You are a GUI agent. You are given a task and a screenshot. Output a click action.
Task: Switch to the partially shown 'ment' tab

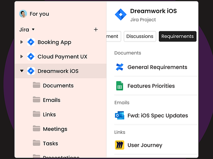pos(114,36)
